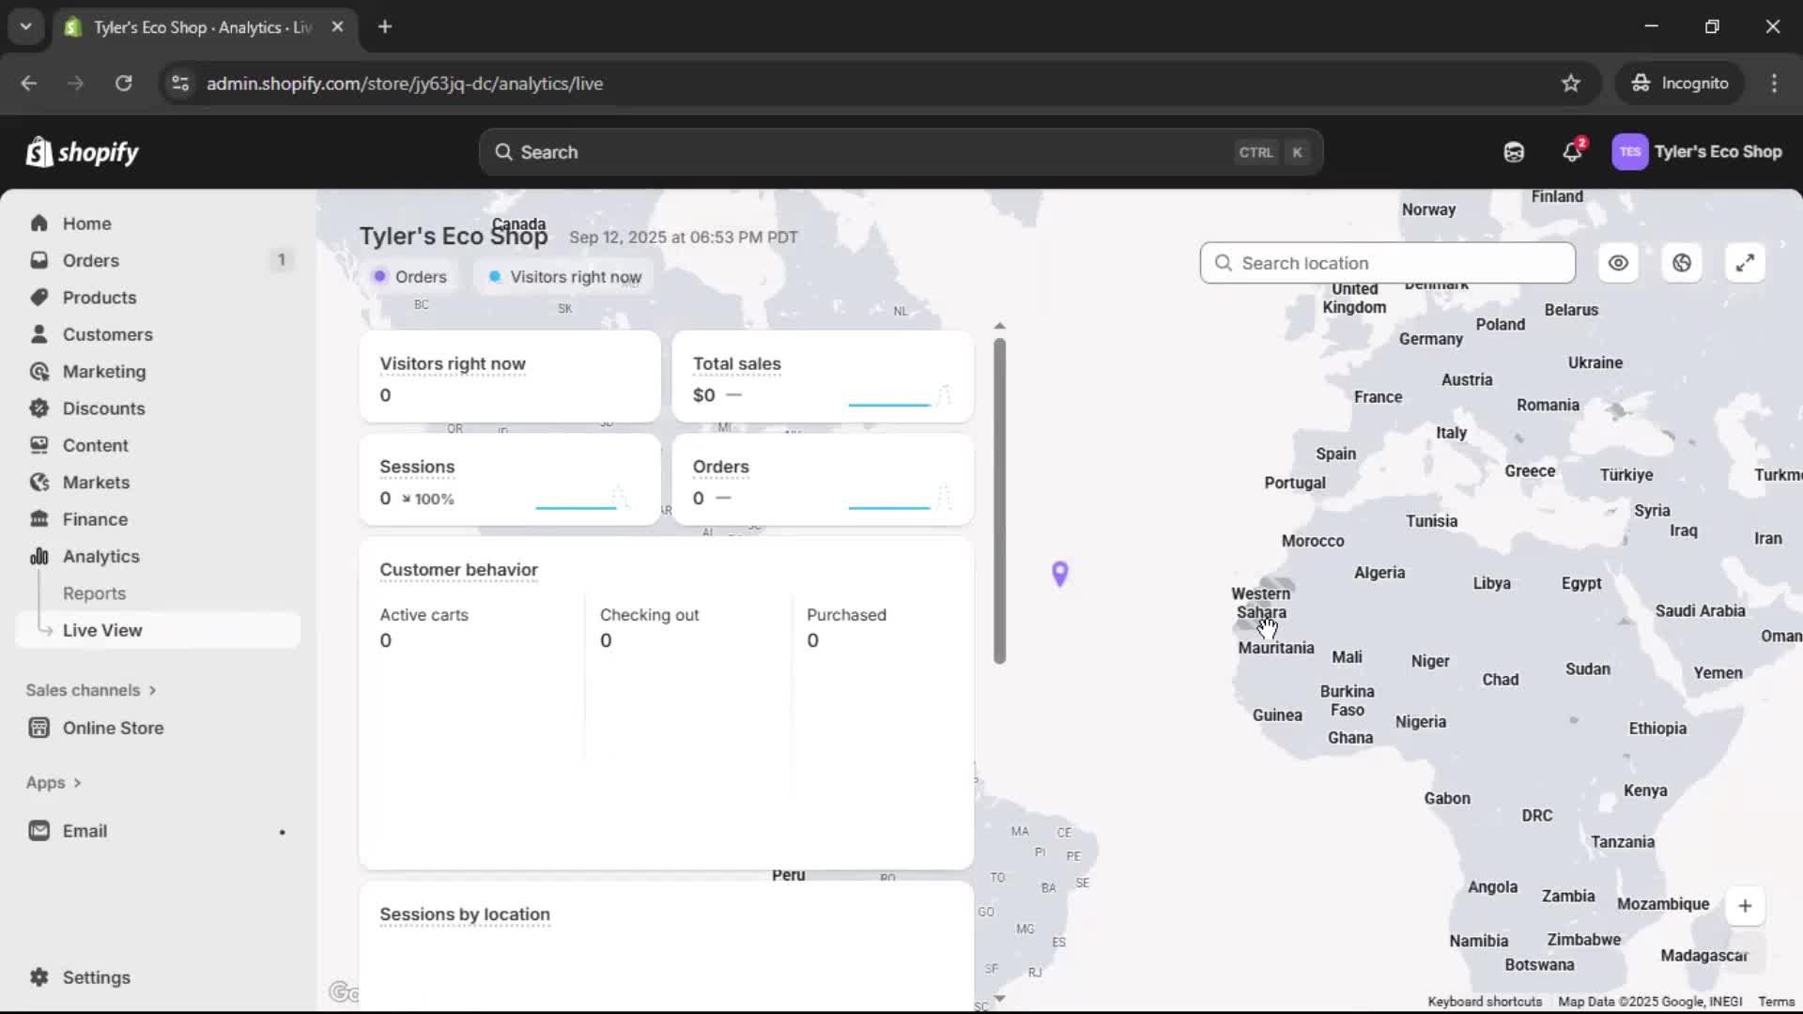The height and width of the screenshot is (1014, 1803).
Task: Open the Shopify admin home via logo
Action: coord(82,152)
